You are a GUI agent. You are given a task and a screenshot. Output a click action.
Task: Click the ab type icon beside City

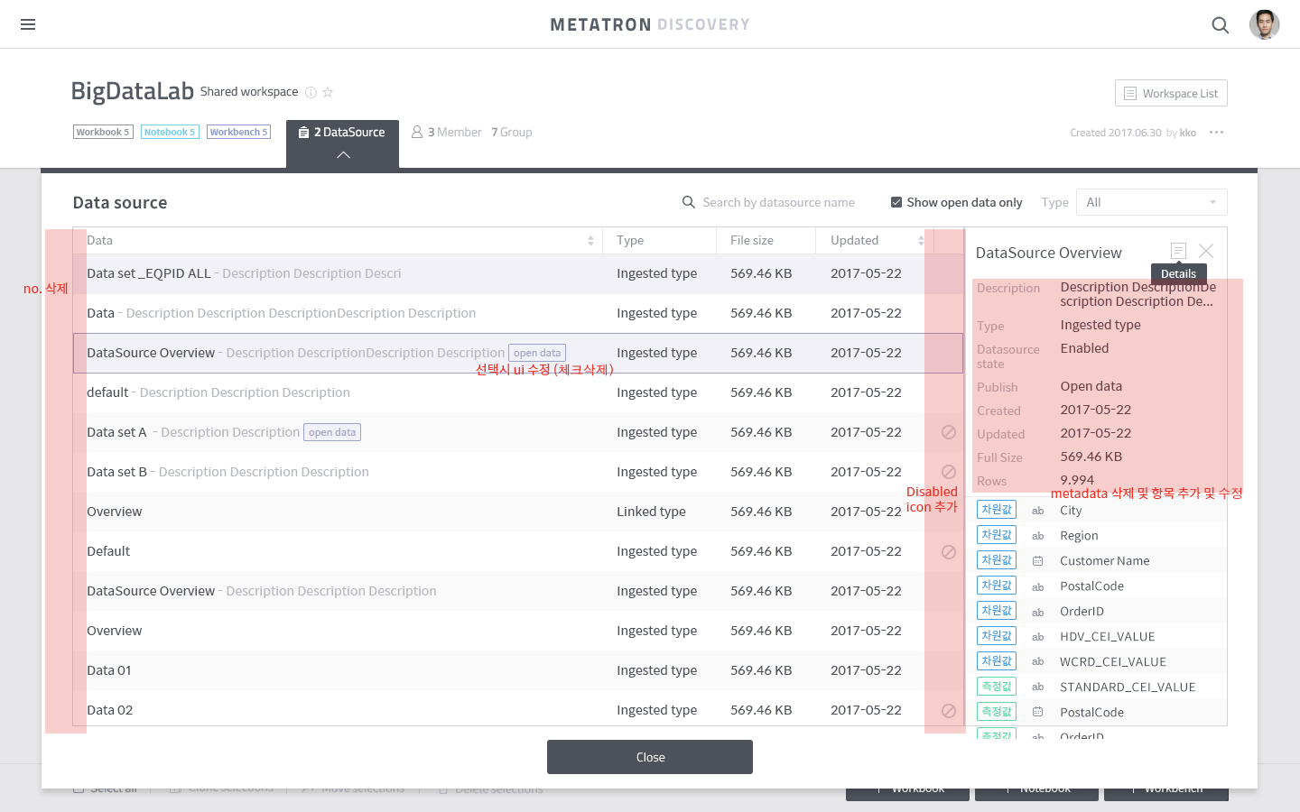pos(1038,511)
